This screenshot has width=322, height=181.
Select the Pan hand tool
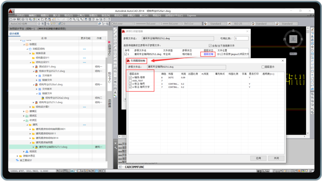[70, 19]
